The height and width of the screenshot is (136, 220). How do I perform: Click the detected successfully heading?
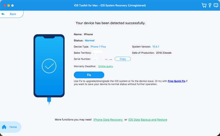click(110, 23)
